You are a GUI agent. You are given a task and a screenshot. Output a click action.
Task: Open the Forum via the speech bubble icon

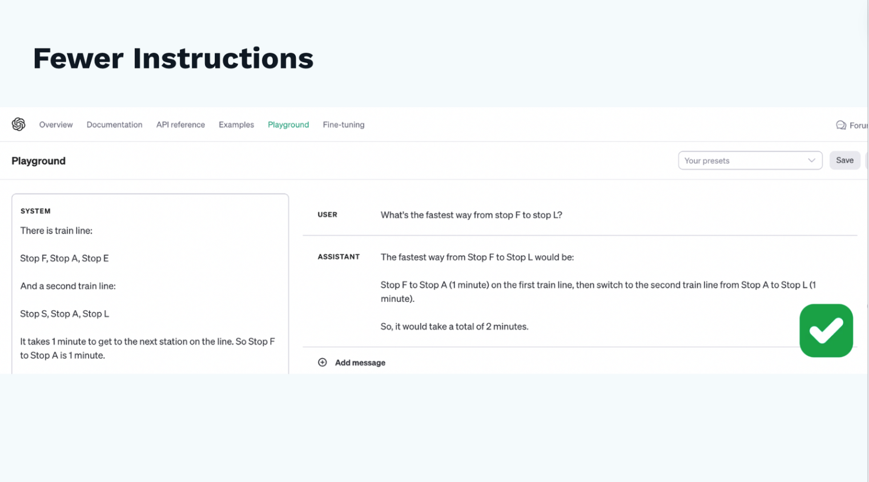(840, 124)
